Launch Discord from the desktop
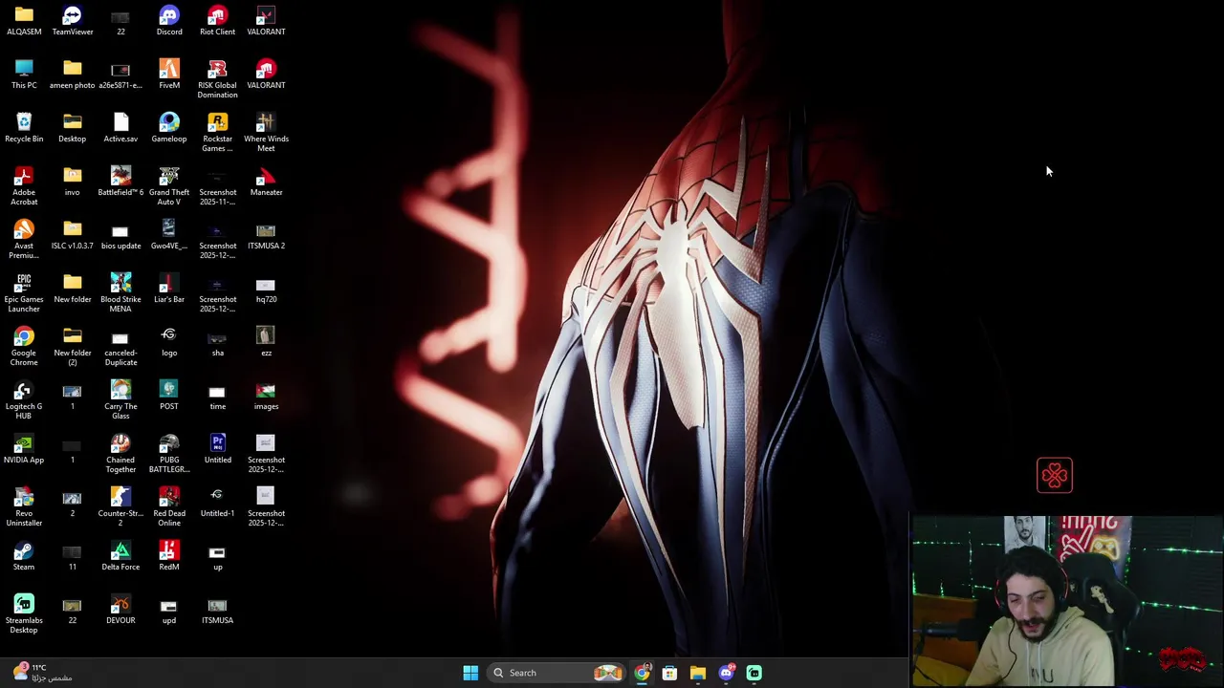Image resolution: width=1224 pixels, height=688 pixels. pyautogui.click(x=169, y=21)
